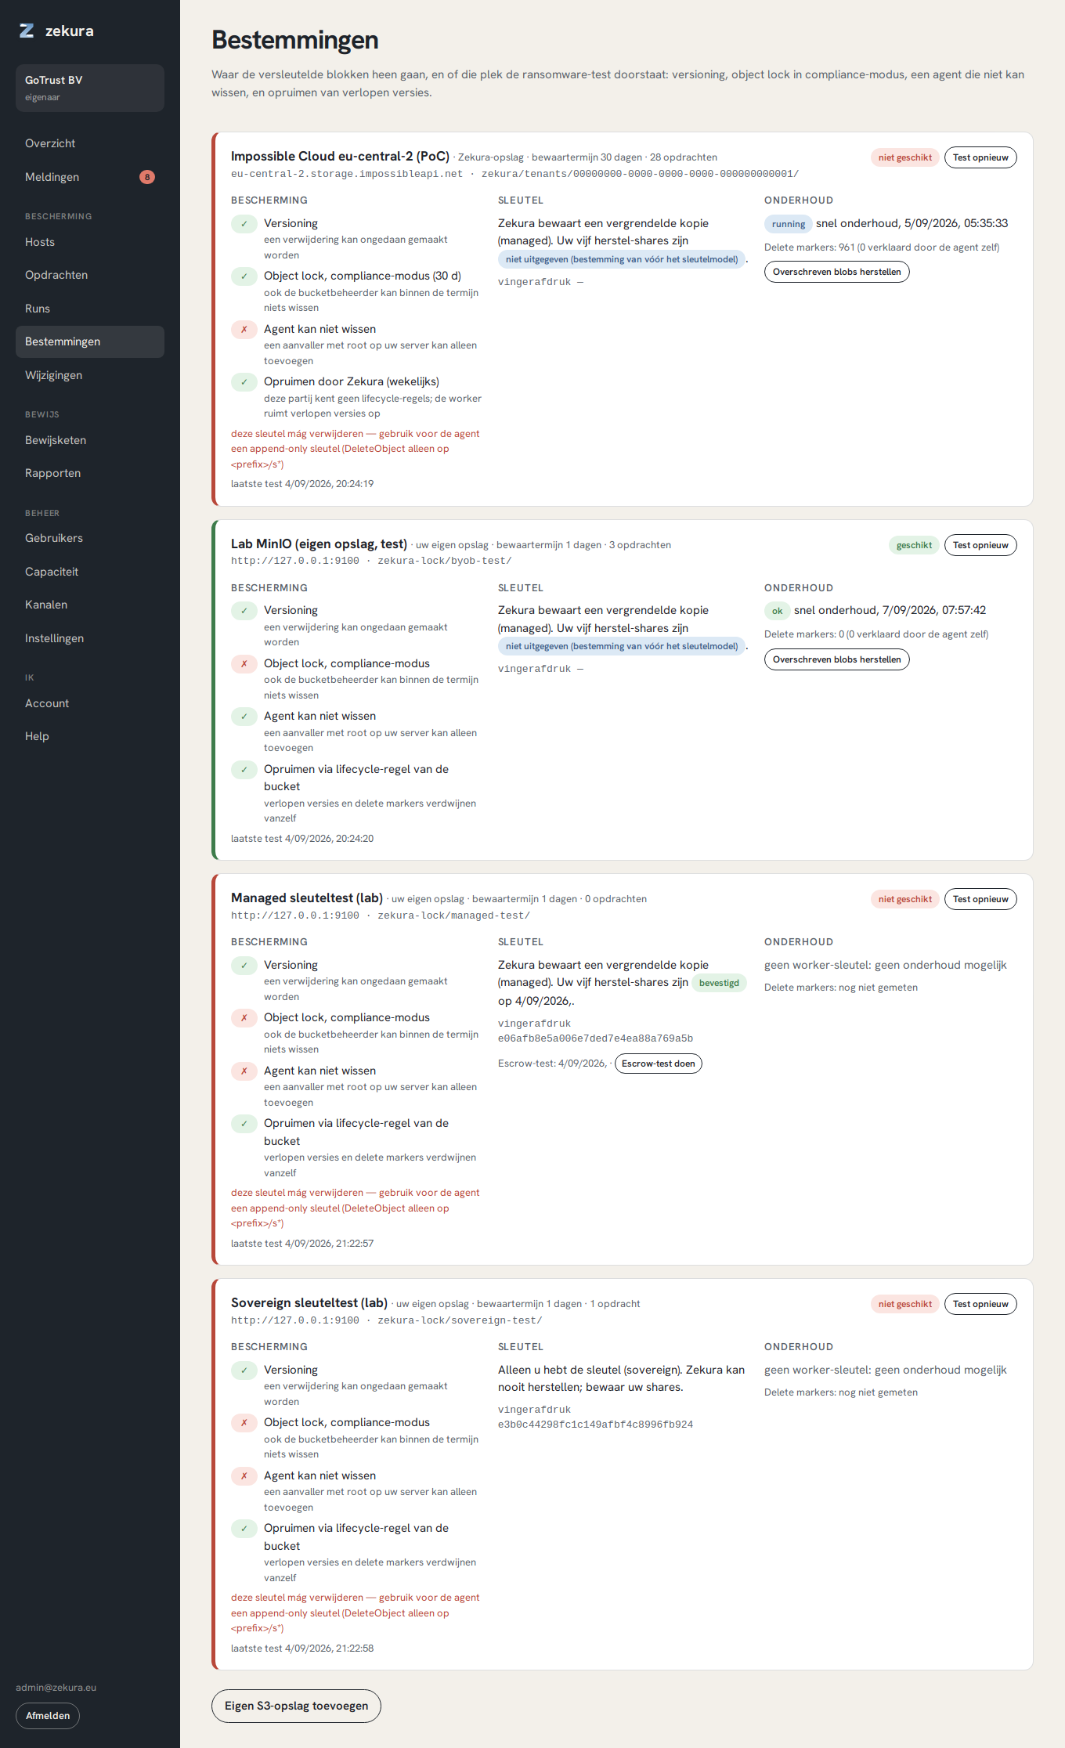Click fingerprint text e3b0c44298fc1c149afbf4c8996fb924
The height and width of the screenshot is (1748, 1065).
(595, 1425)
